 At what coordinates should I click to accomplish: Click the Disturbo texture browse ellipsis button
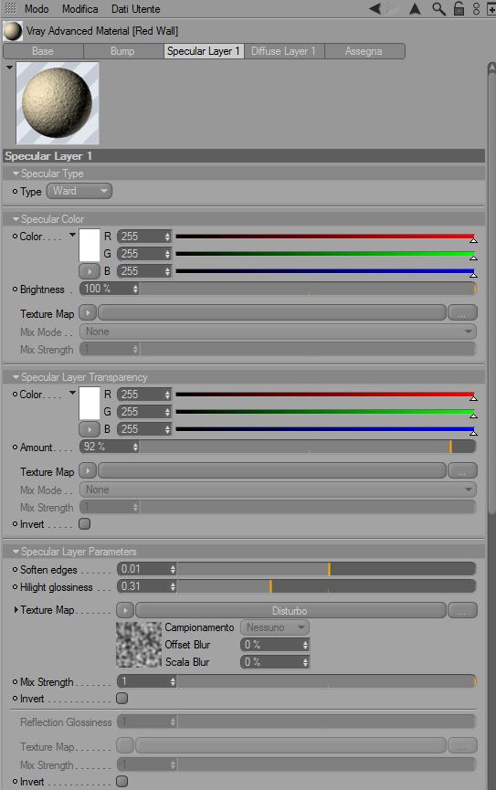click(461, 611)
